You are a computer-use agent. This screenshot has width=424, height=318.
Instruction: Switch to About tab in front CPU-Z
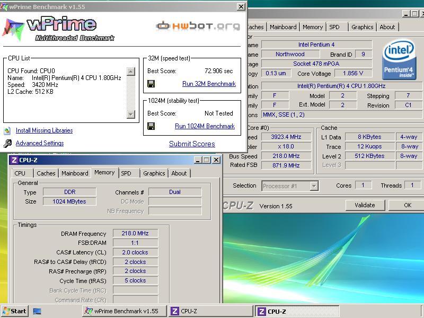179,173
